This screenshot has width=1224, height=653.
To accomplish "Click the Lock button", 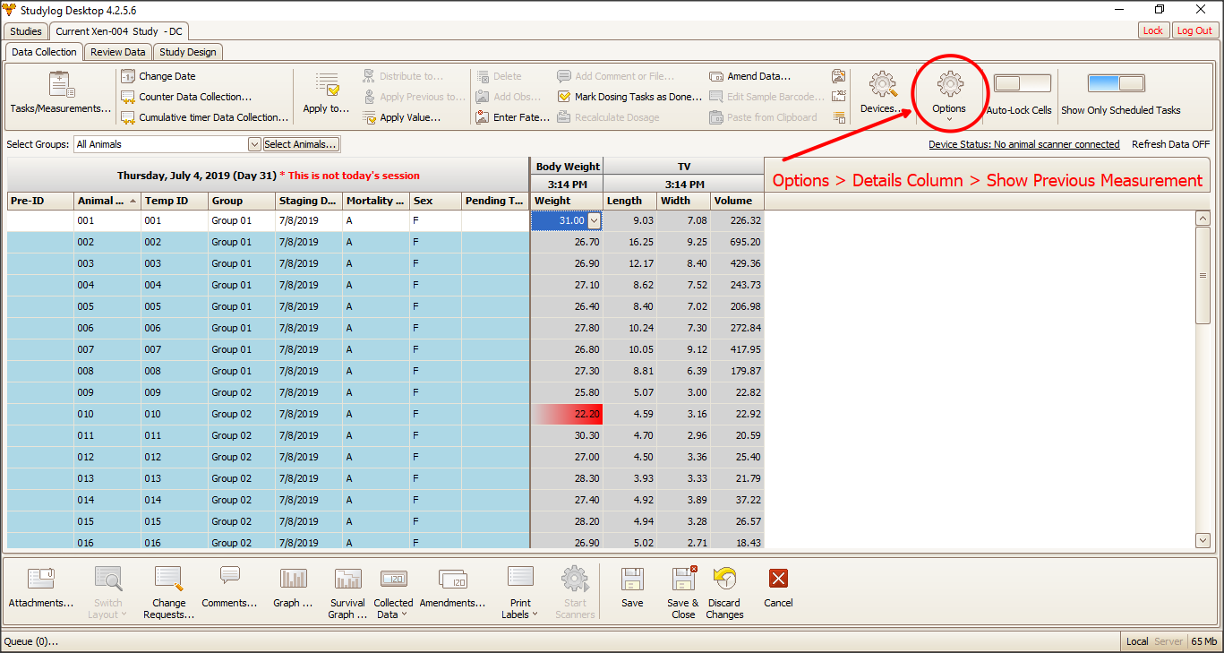I will [1153, 30].
